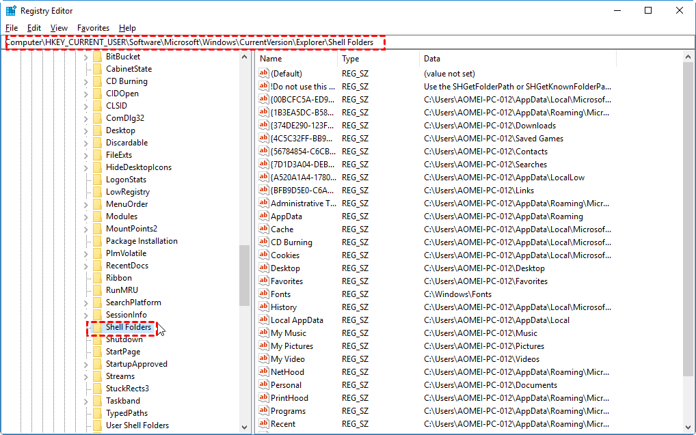Select the Shutdown registry key
Viewport: 696px width, 435px height.
[125, 339]
